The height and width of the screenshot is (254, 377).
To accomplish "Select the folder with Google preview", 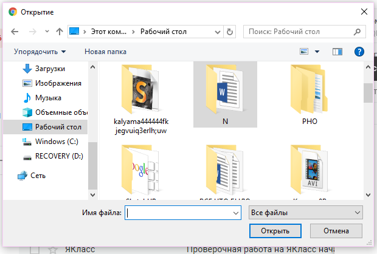I will [x=140, y=170].
